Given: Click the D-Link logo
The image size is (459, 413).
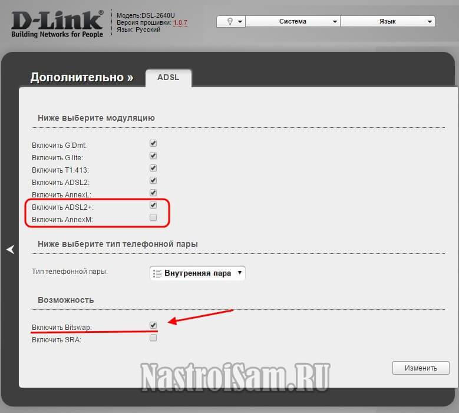Looking at the screenshot, I should coord(57,24).
